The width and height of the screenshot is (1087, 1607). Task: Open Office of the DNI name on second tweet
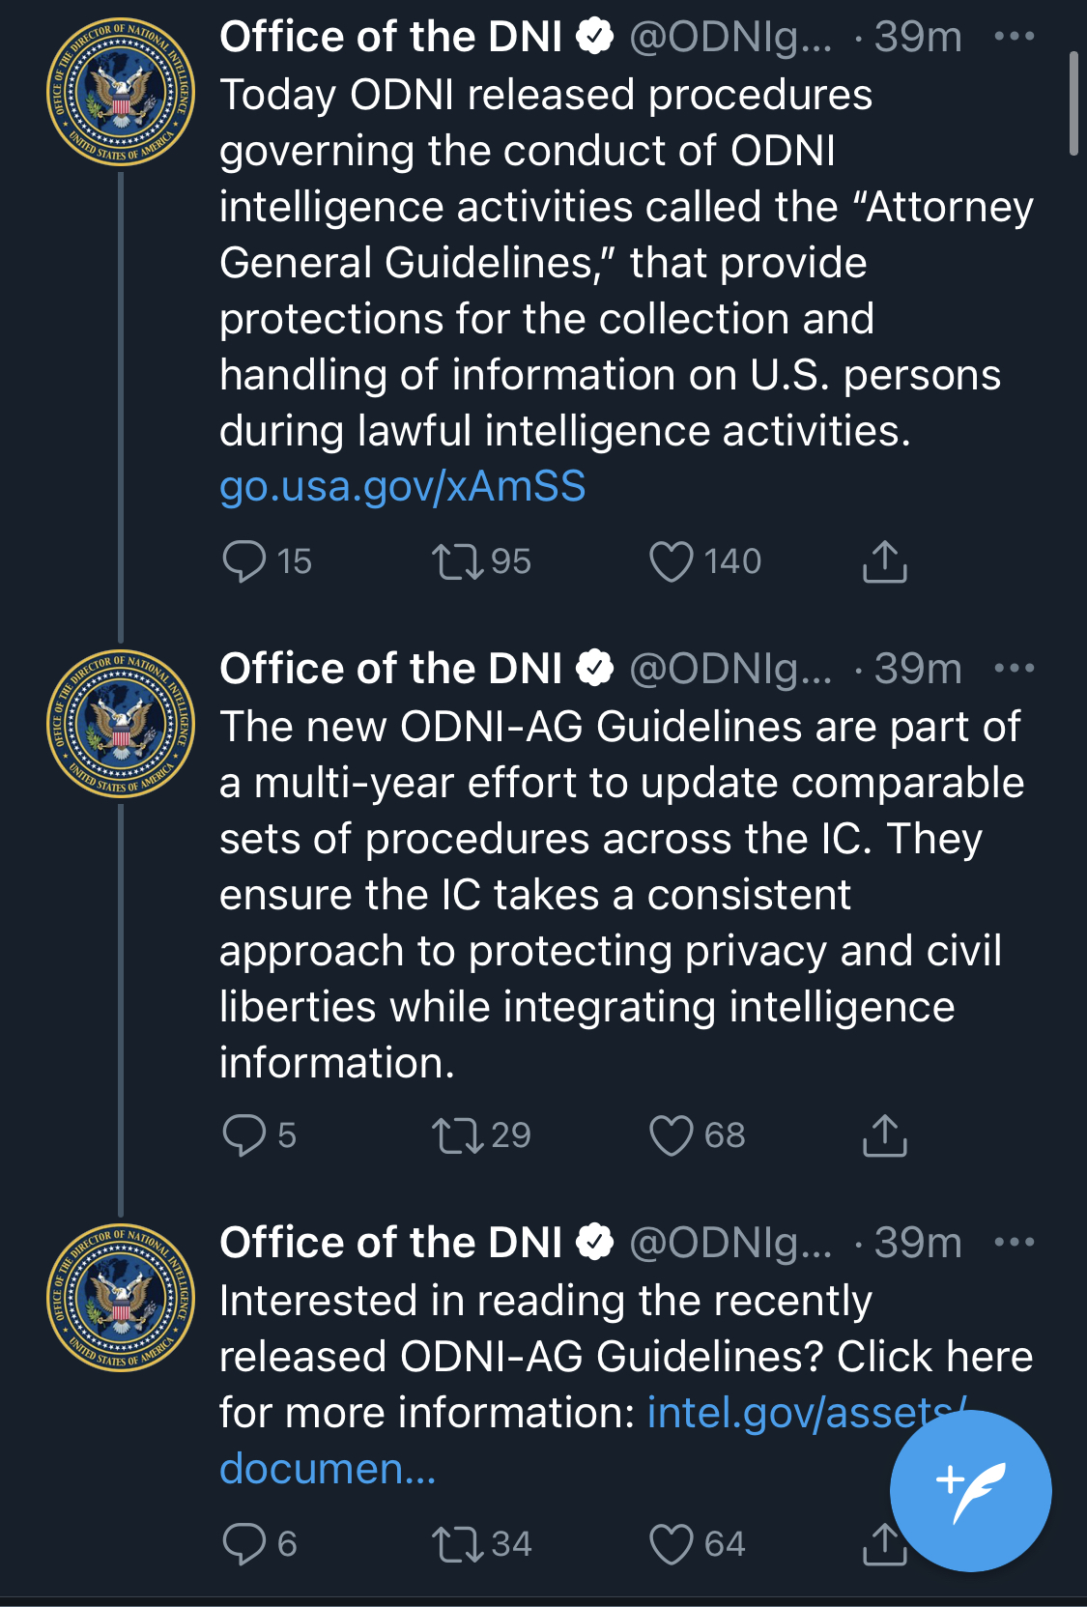[390, 668]
